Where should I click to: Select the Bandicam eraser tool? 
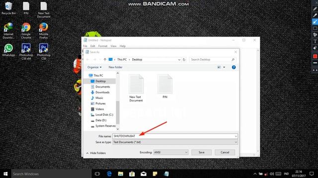coord(315,48)
